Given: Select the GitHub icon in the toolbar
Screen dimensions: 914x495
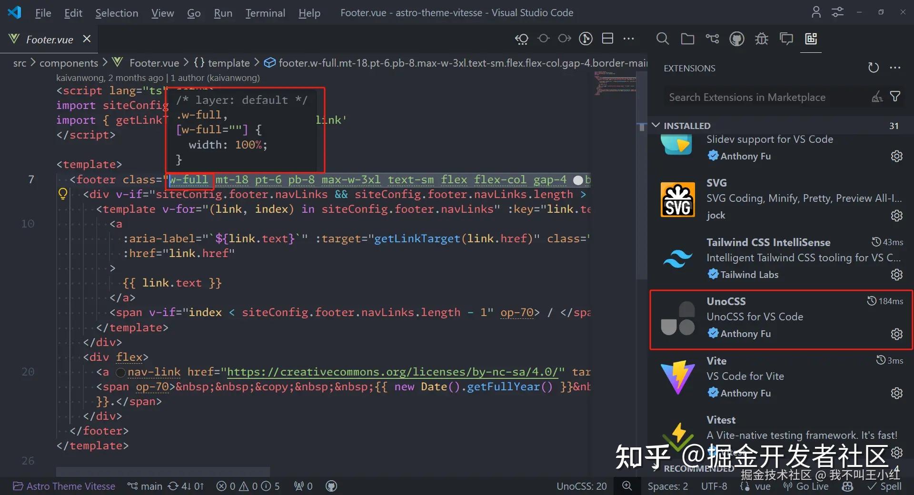Looking at the screenshot, I should pos(736,39).
